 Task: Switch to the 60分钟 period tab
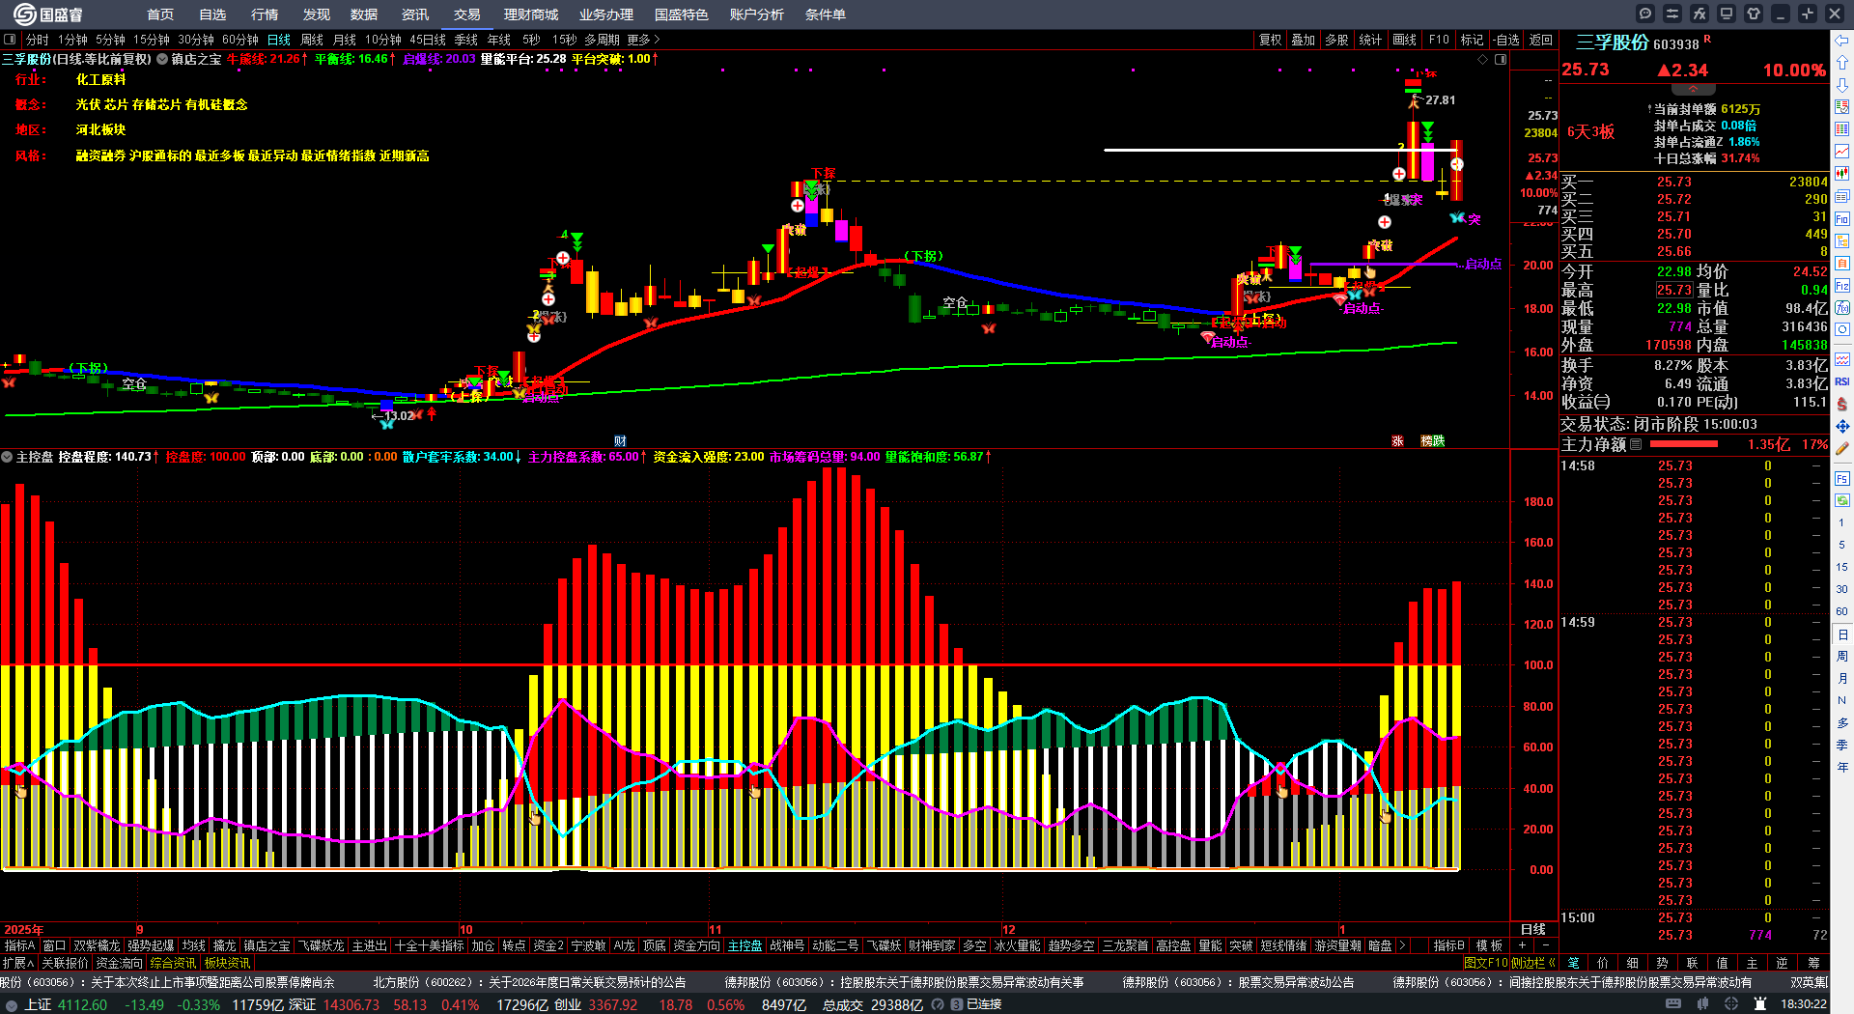point(240,40)
